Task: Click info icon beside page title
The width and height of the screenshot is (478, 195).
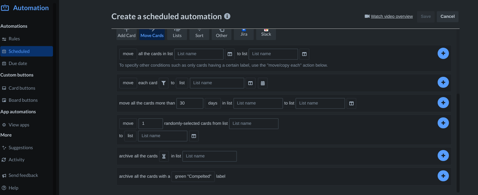Action: point(227,16)
